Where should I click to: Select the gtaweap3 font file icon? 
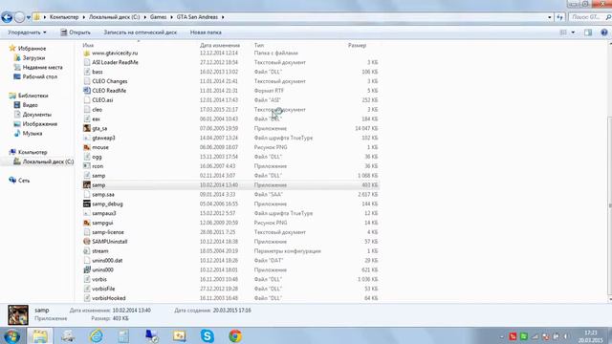[87, 138]
